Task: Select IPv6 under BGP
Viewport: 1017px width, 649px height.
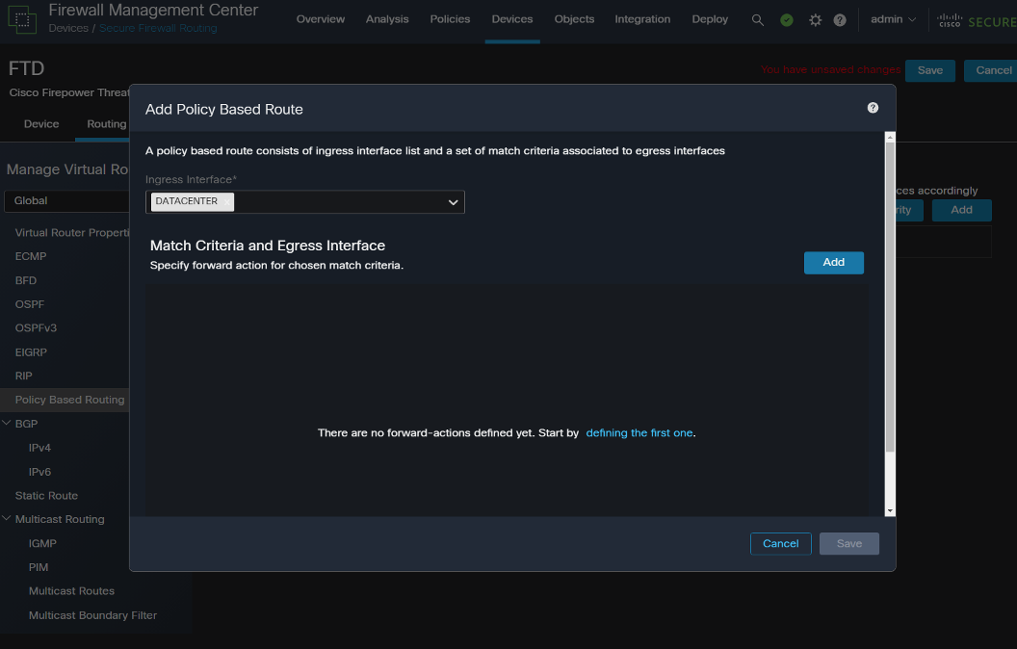Action: click(x=39, y=472)
